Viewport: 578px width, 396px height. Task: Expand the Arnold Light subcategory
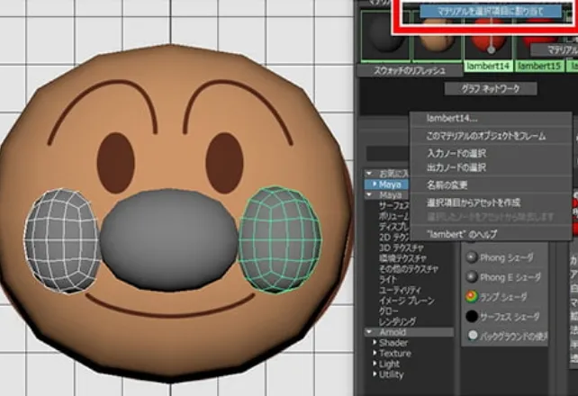tap(375, 364)
